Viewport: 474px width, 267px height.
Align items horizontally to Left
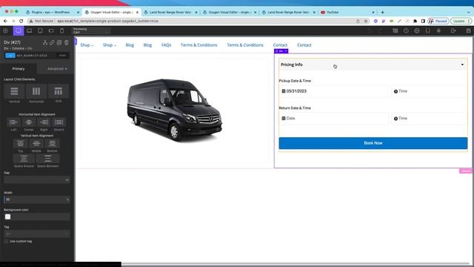[x=13, y=122]
